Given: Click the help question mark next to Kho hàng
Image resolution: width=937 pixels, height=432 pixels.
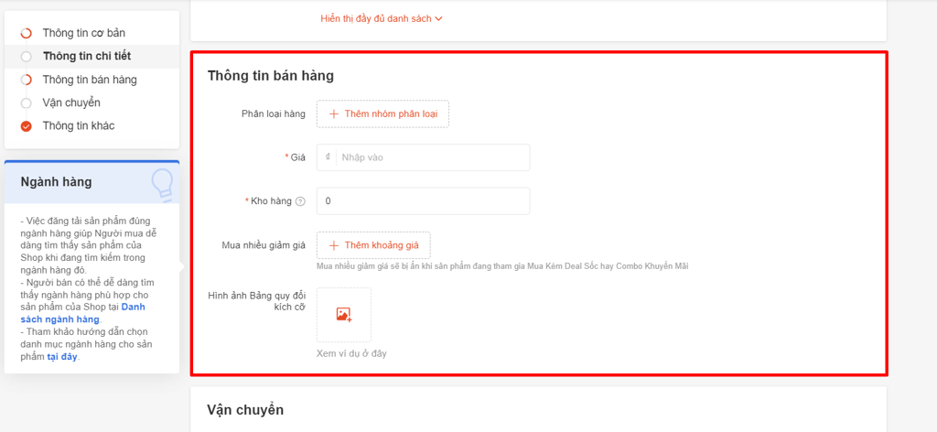Looking at the screenshot, I should pyautogui.click(x=300, y=201).
